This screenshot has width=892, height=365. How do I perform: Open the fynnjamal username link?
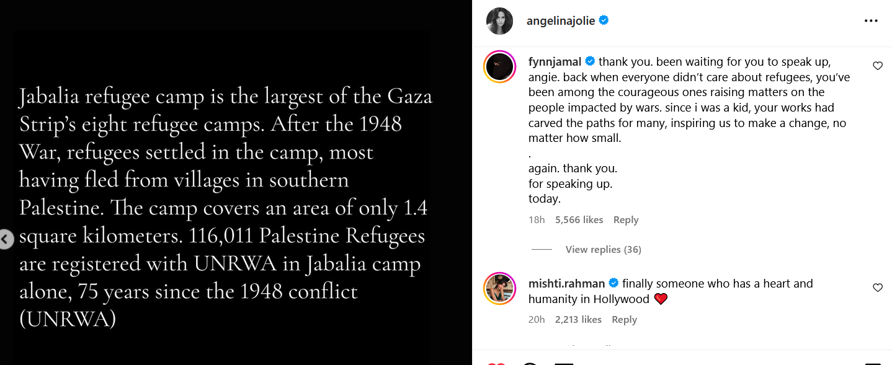[555, 62]
